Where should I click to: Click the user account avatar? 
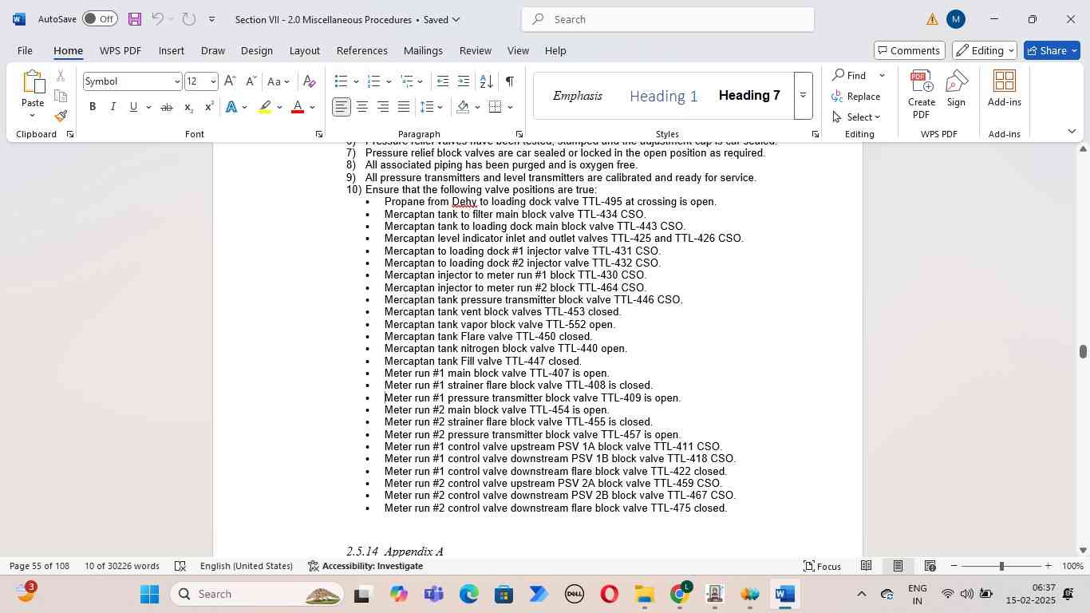[x=956, y=19]
